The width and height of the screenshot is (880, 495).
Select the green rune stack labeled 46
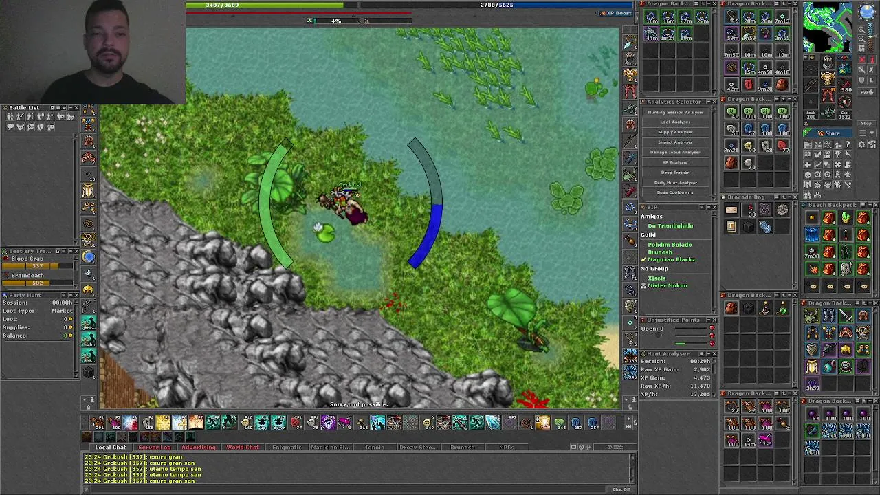(731, 112)
